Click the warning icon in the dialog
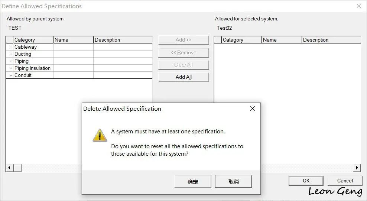The width and height of the screenshot is (367, 201). point(100,135)
